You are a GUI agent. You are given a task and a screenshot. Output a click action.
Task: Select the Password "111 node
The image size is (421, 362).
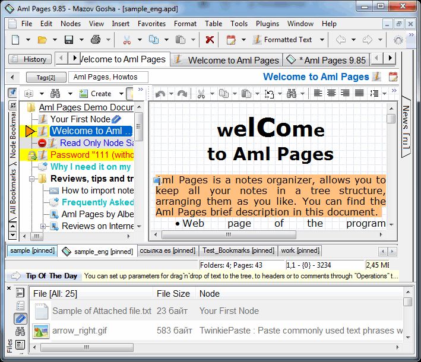click(x=92, y=155)
